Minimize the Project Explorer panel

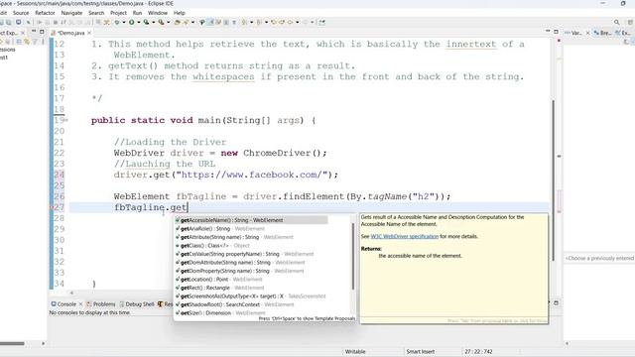click(x=34, y=31)
